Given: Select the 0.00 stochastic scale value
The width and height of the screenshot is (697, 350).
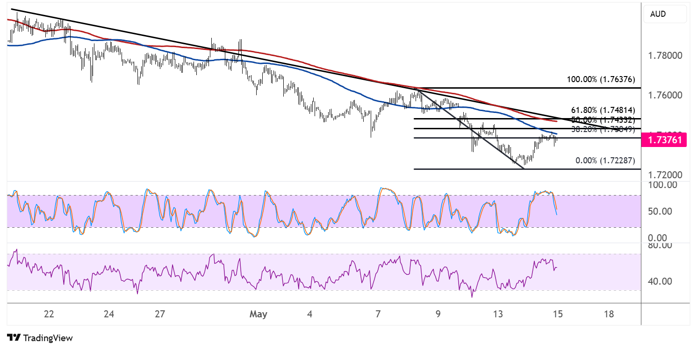Looking at the screenshot, I should pos(658,238).
